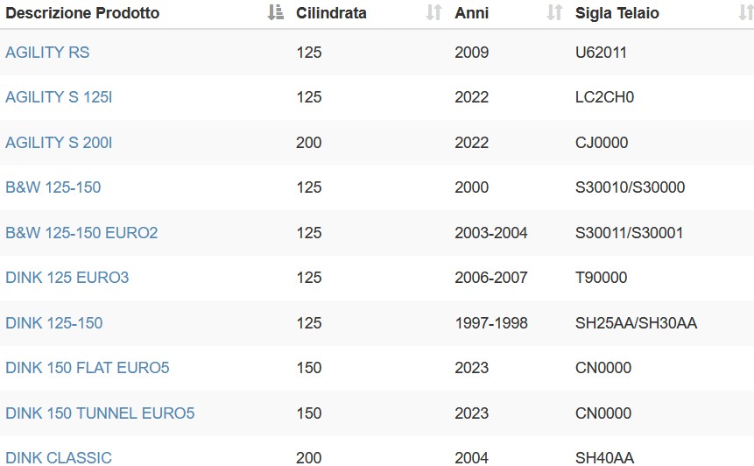
Task: Open the DINK 125-150 link
Action: point(54,322)
